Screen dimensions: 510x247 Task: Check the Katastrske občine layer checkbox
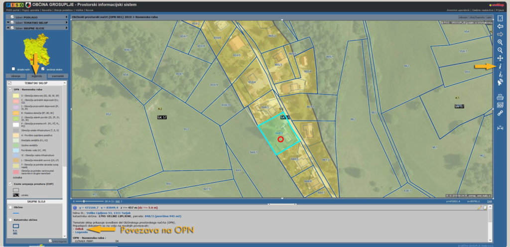click(10, 219)
